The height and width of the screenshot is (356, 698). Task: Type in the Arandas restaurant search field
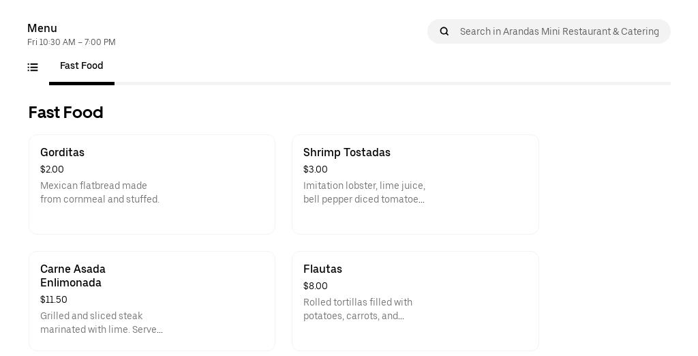[x=559, y=31]
